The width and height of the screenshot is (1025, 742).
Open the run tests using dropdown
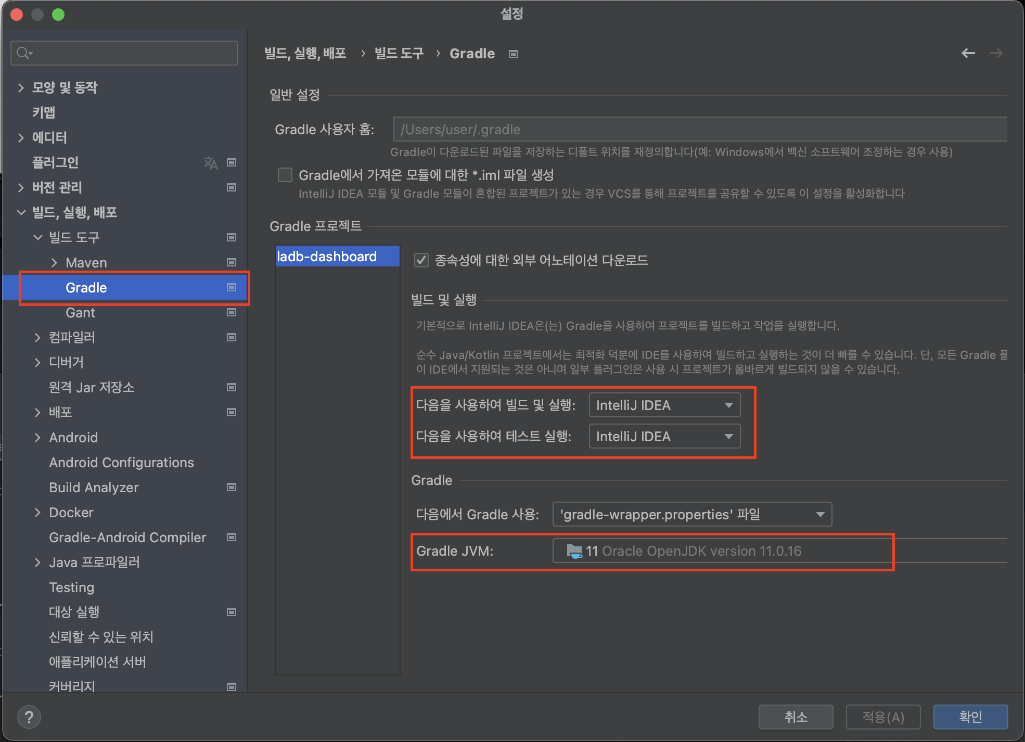pyautogui.click(x=664, y=437)
